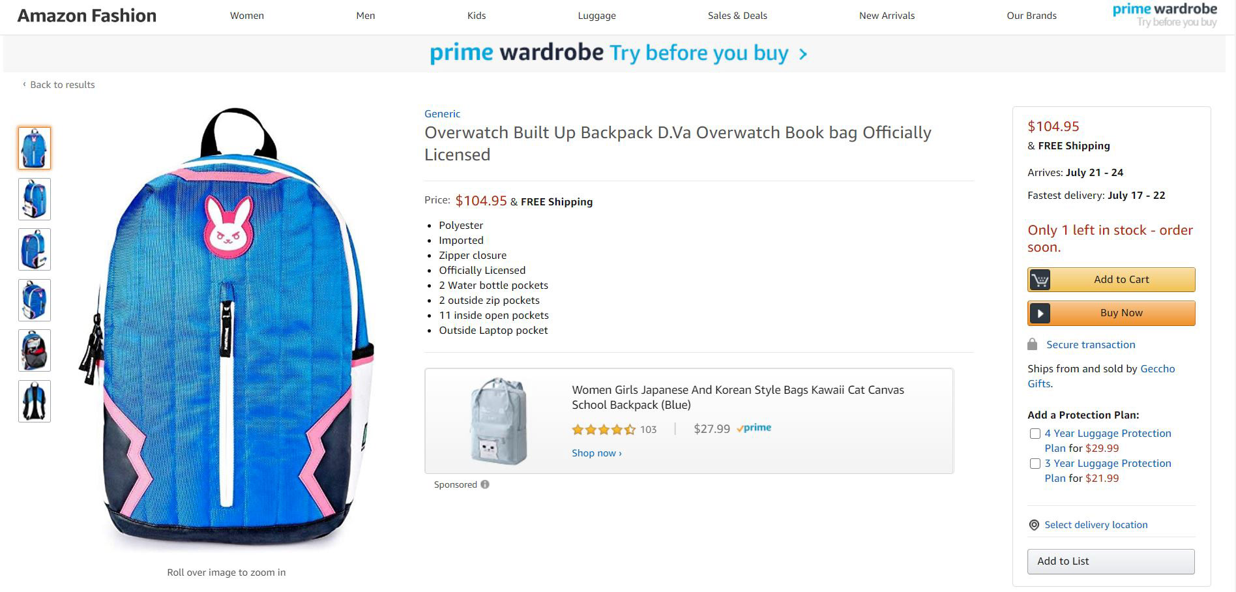Click the star rating of sponsored backpack
The height and width of the screenshot is (592, 1236).
[604, 429]
